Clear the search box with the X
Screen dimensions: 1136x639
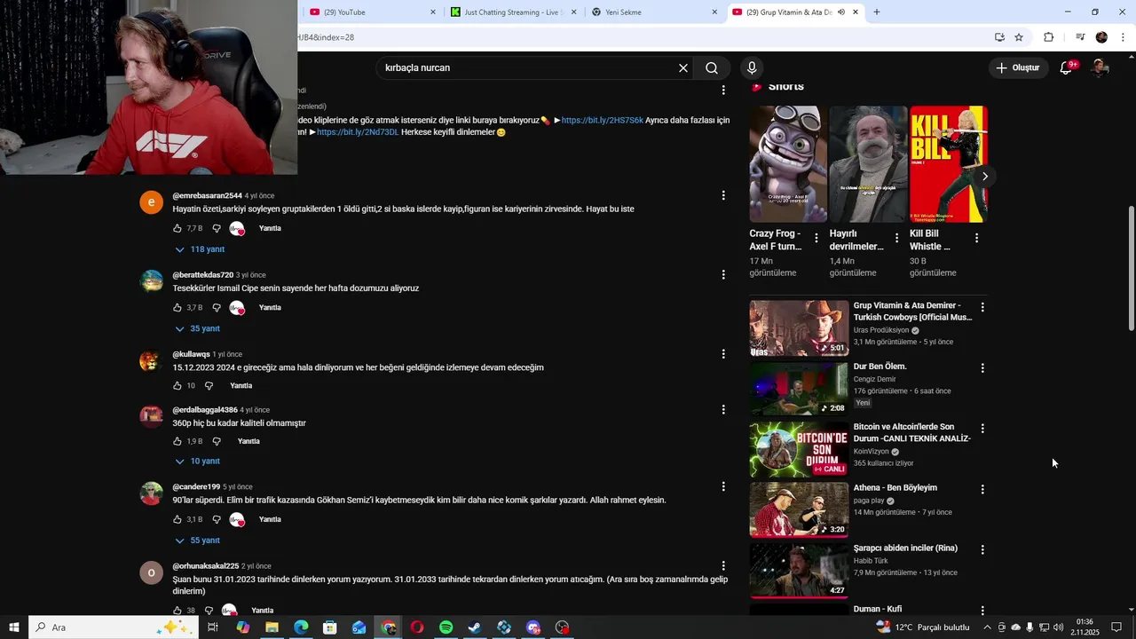pyautogui.click(x=683, y=68)
